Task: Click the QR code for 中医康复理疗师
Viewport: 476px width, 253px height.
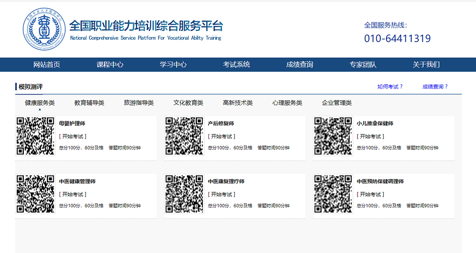Action: (x=184, y=194)
